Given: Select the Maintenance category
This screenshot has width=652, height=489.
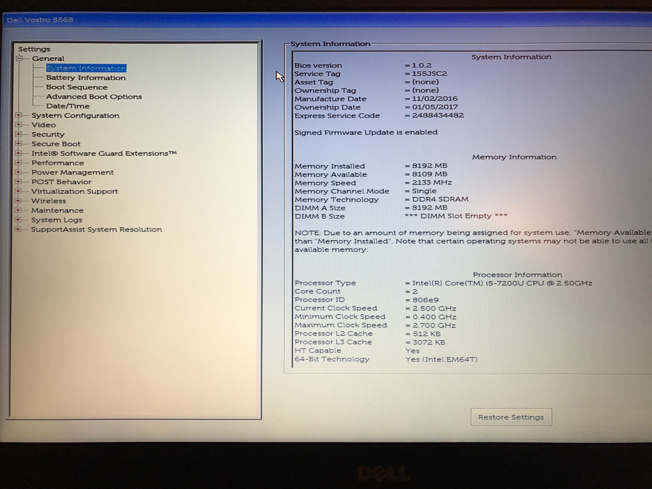Looking at the screenshot, I should [x=57, y=210].
